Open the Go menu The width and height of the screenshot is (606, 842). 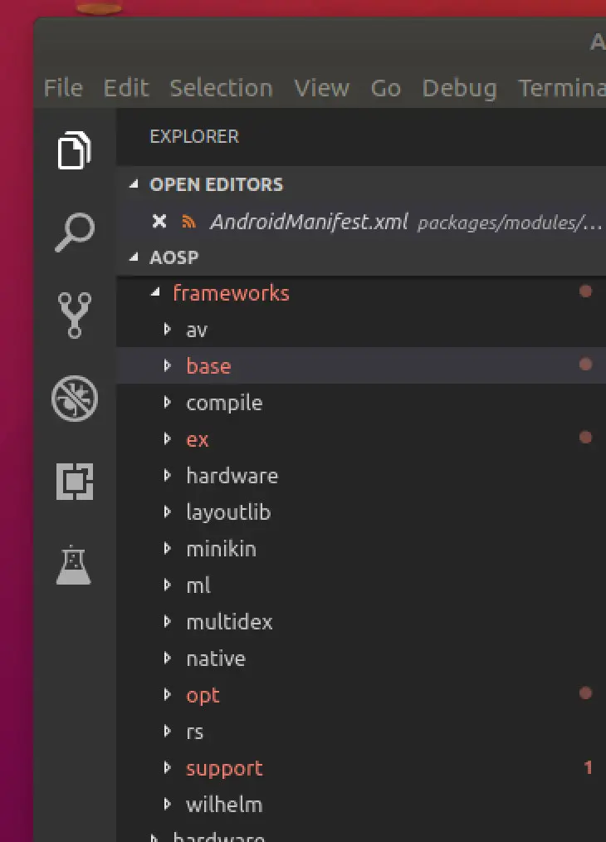tap(385, 87)
